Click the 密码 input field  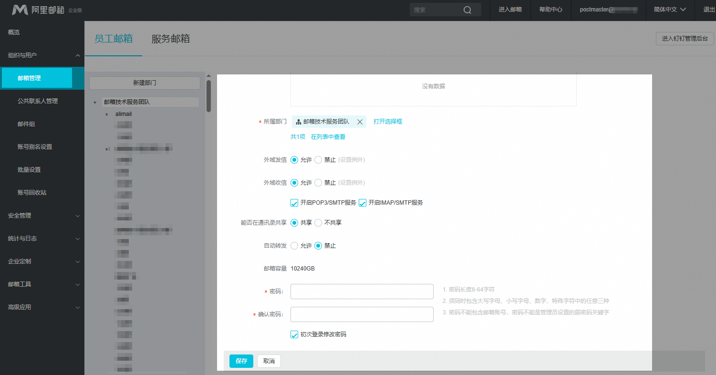(x=362, y=292)
